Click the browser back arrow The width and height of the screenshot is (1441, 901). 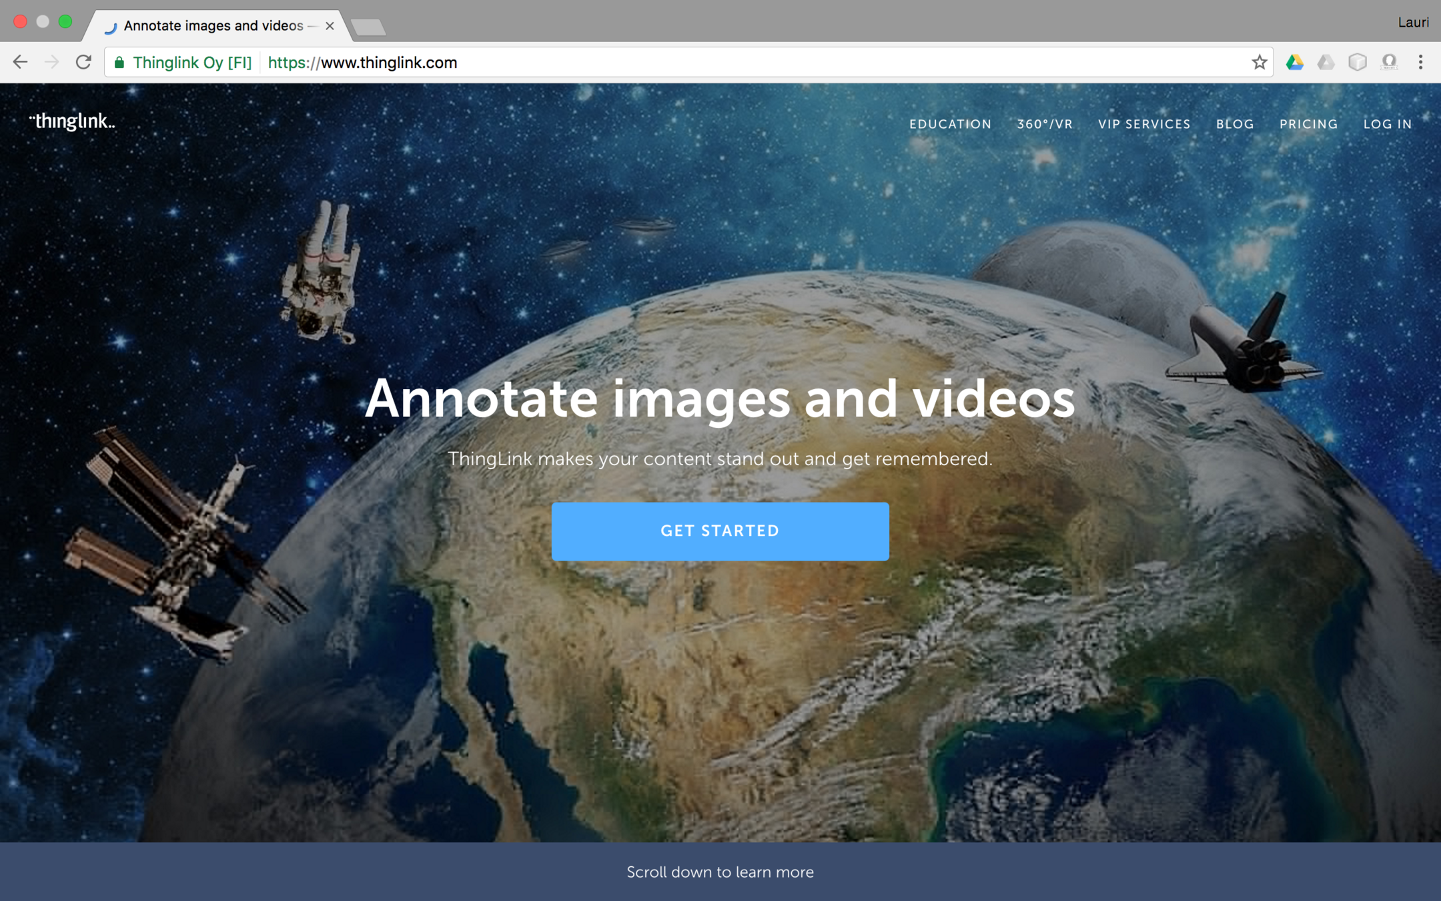[20, 62]
